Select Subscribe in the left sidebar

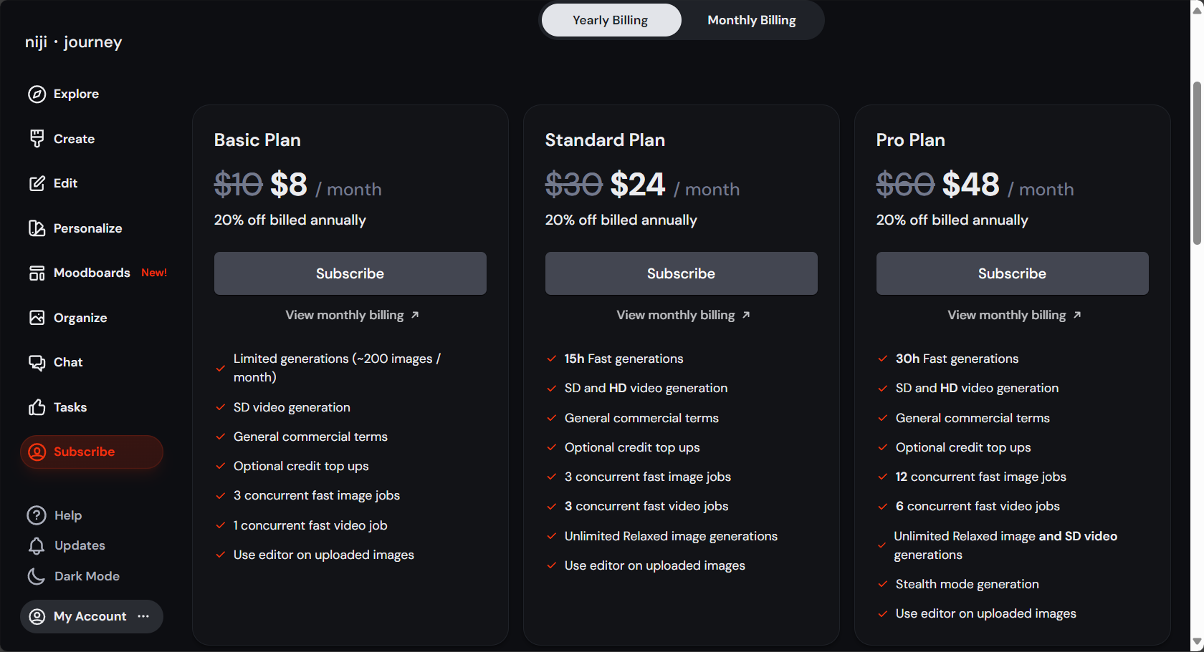[92, 452]
